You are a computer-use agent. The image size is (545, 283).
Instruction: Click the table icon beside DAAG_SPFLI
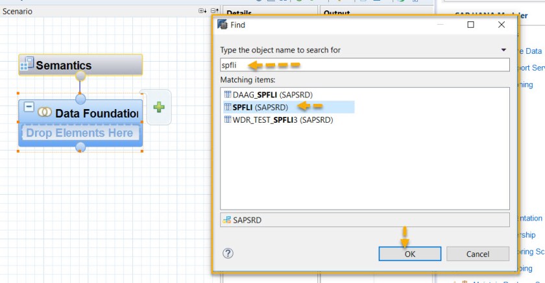(227, 95)
